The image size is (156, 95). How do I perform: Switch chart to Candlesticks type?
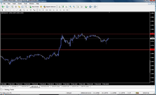(x=63, y=7)
